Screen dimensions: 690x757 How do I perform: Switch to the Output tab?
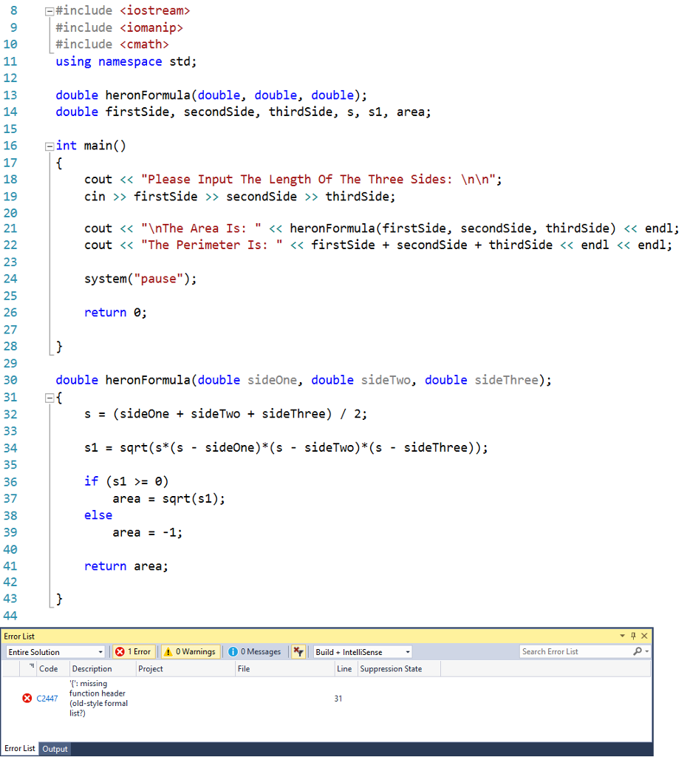pyautogui.click(x=55, y=748)
